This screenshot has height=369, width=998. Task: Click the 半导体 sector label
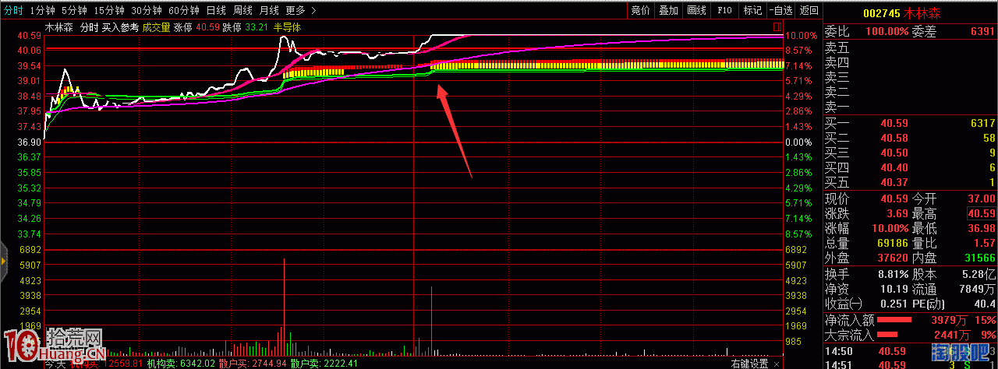click(x=287, y=27)
